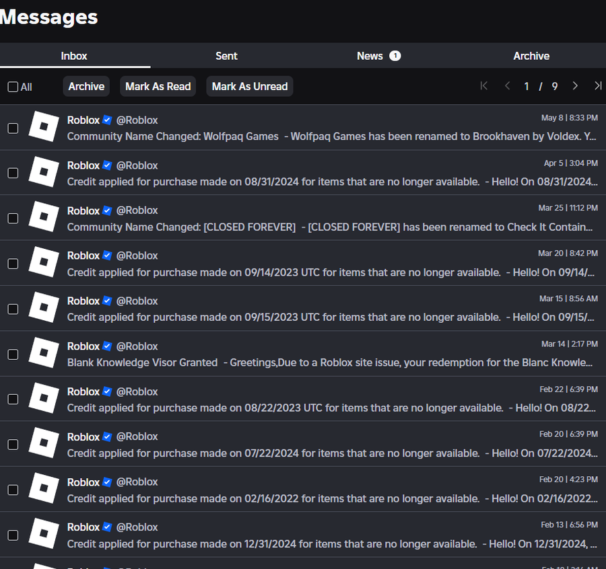Click the Roblox sender name on the Feb 22 message
The height and width of the screenshot is (569, 606).
(x=83, y=392)
